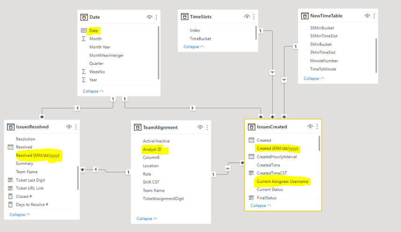Click the calendar icon beside CreatedHourlyInterval
The height and width of the screenshot is (232, 401).
251,156
